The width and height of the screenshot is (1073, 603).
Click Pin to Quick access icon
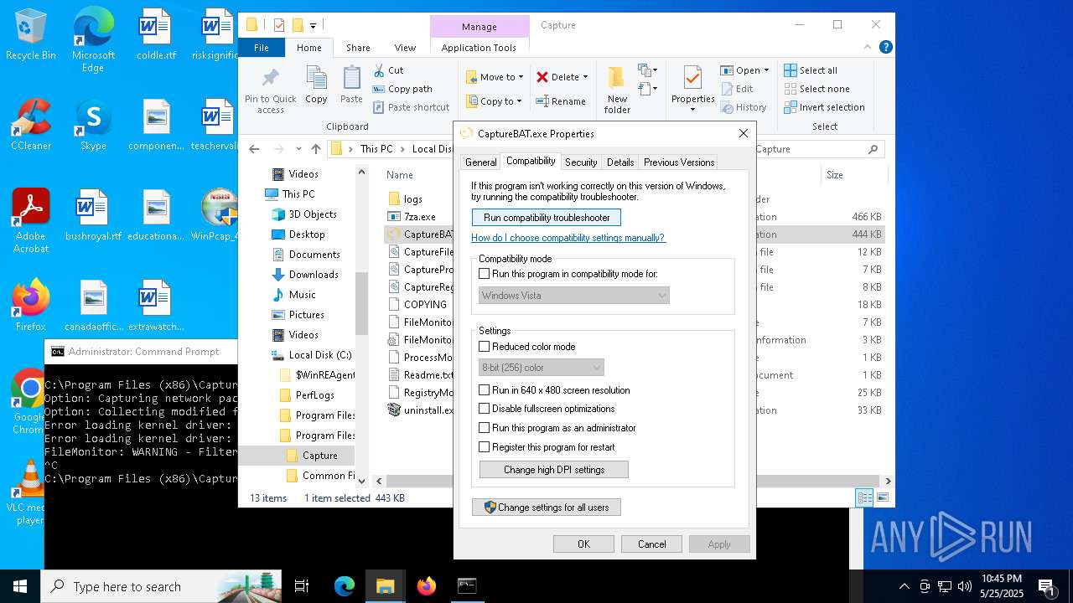(x=271, y=90)
